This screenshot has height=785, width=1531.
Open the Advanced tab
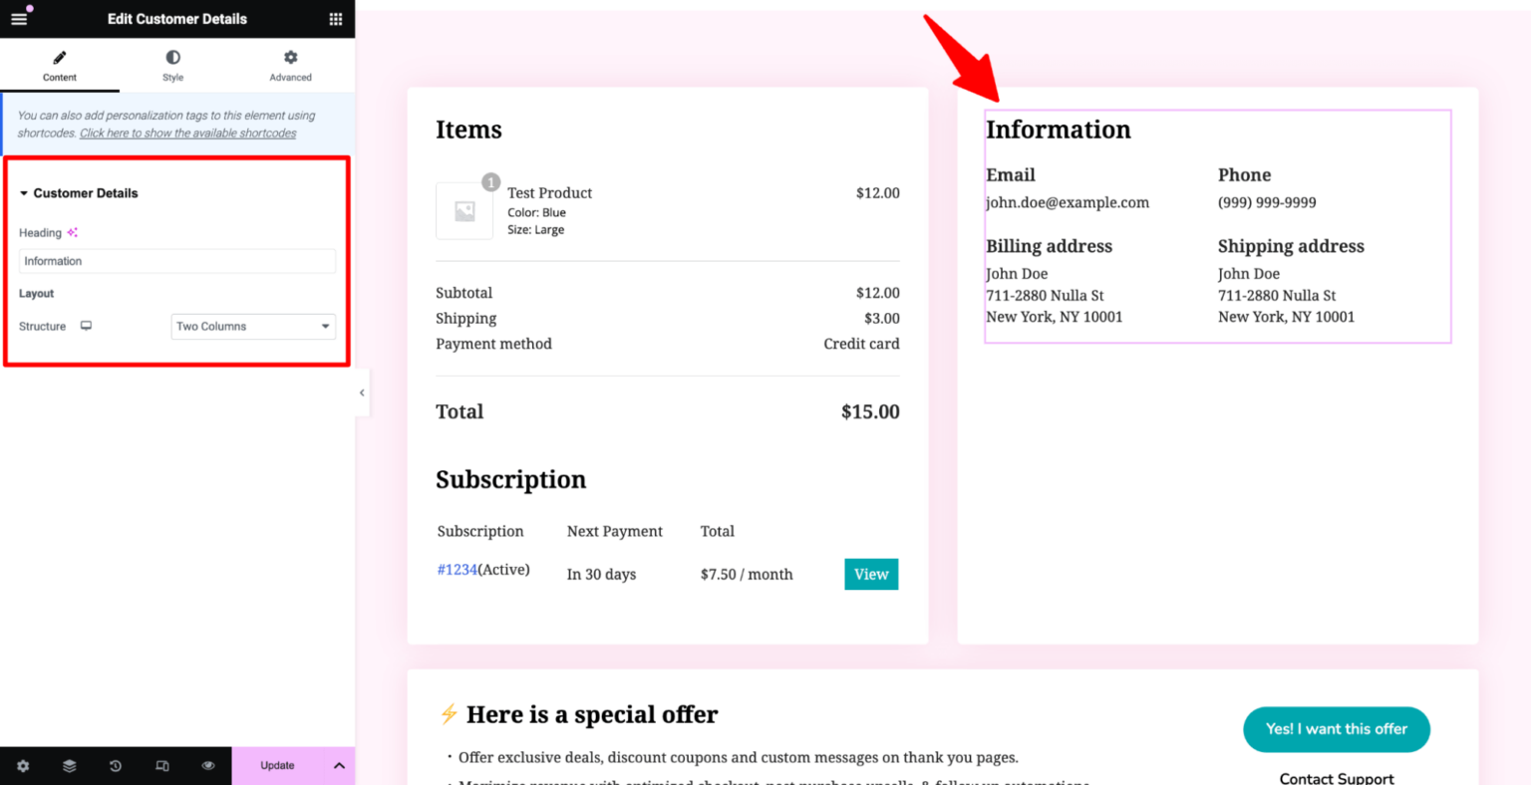(x=289, y=66)
